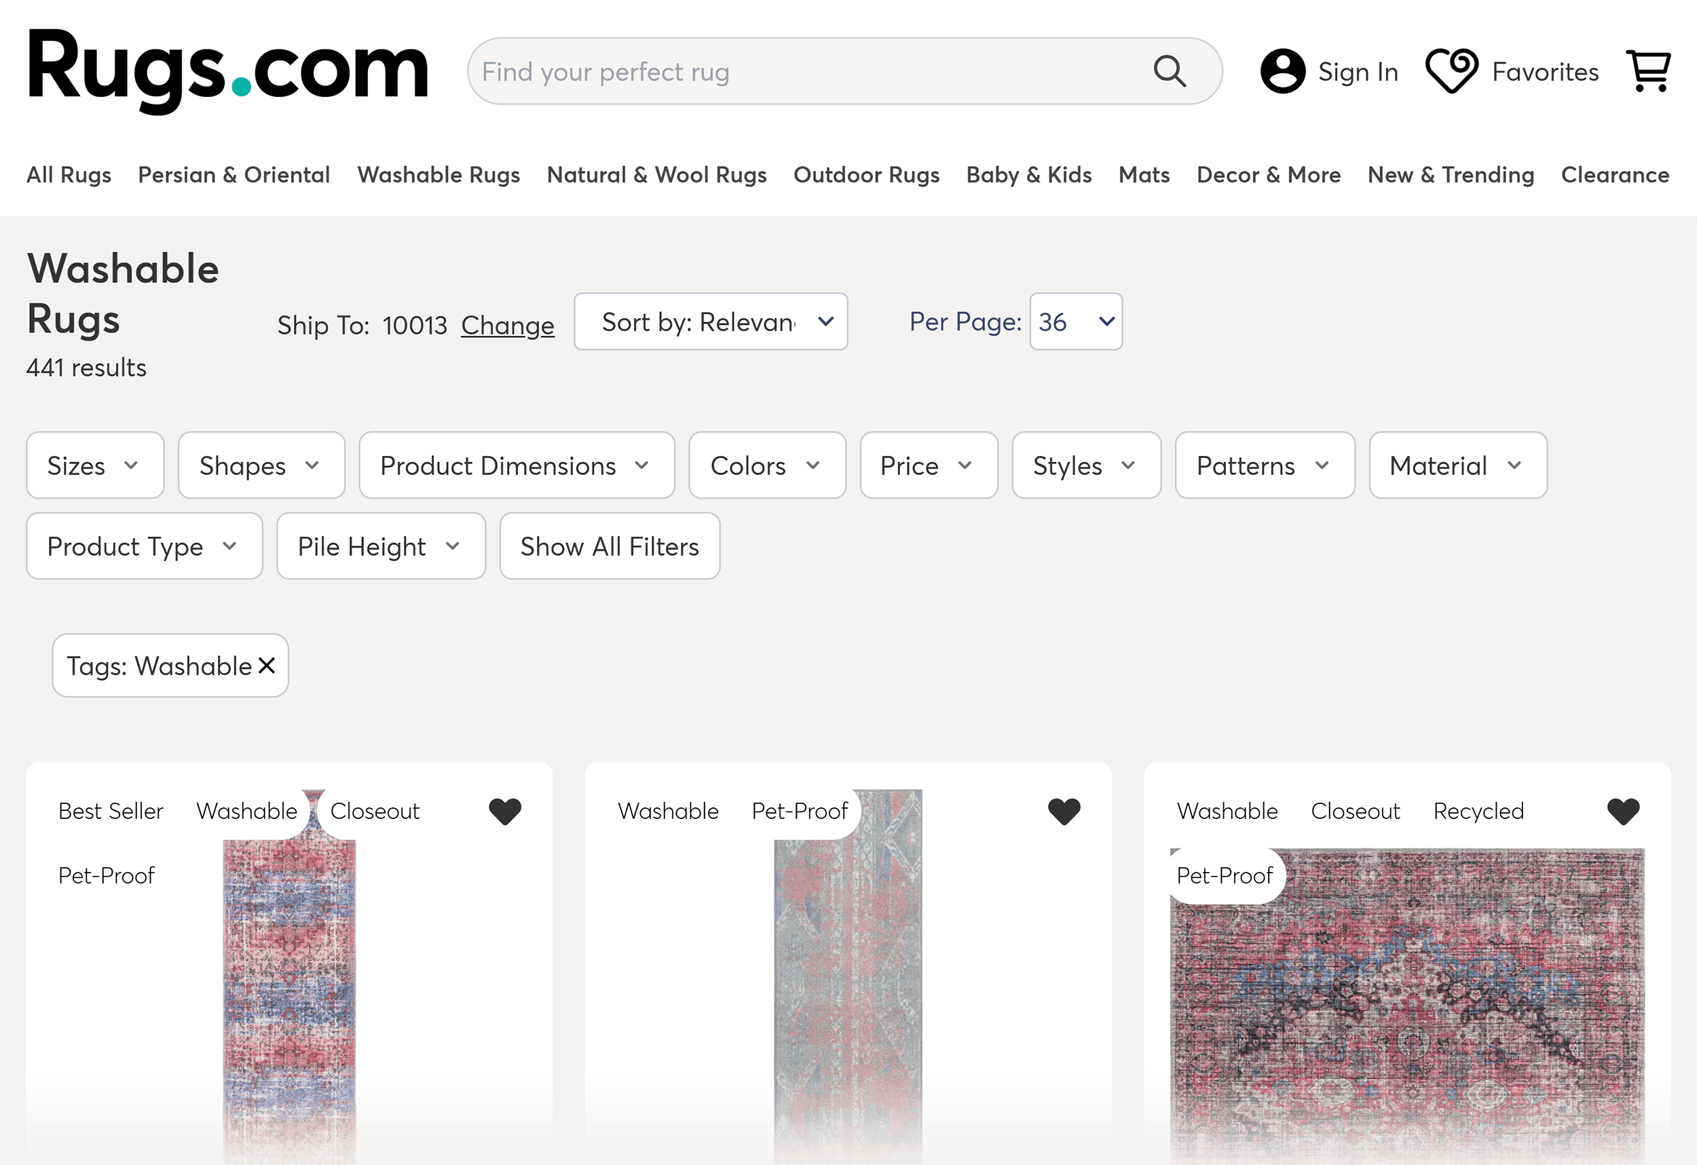This screenshot has height=1165, width=1697.
Task: Open the All Rugs menu
Action: [69, 175]
